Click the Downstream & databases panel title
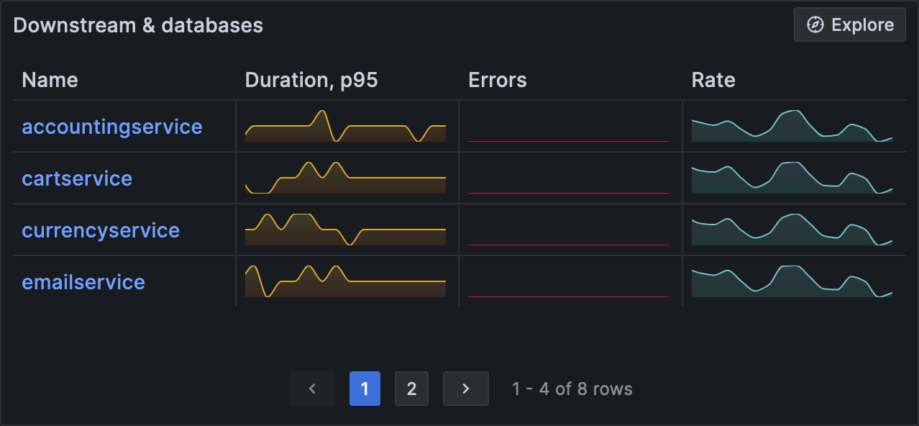Viewport: 919px width, 426px height. click(138, 25)
